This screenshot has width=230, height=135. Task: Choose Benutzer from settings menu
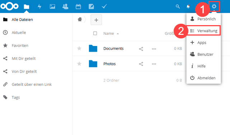[x=203, y=54]
